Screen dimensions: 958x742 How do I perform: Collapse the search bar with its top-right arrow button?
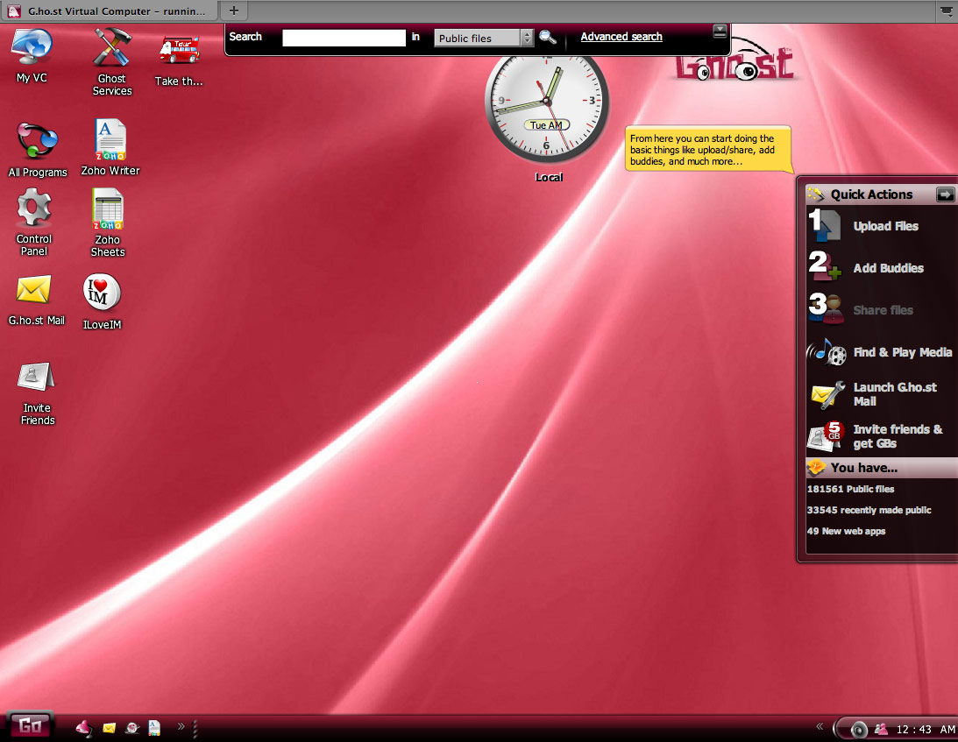coord(720,31)
